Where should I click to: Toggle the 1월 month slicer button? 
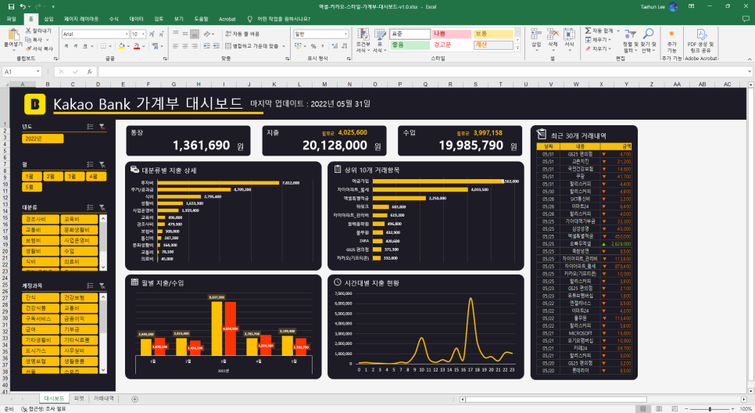coord(31,176)
